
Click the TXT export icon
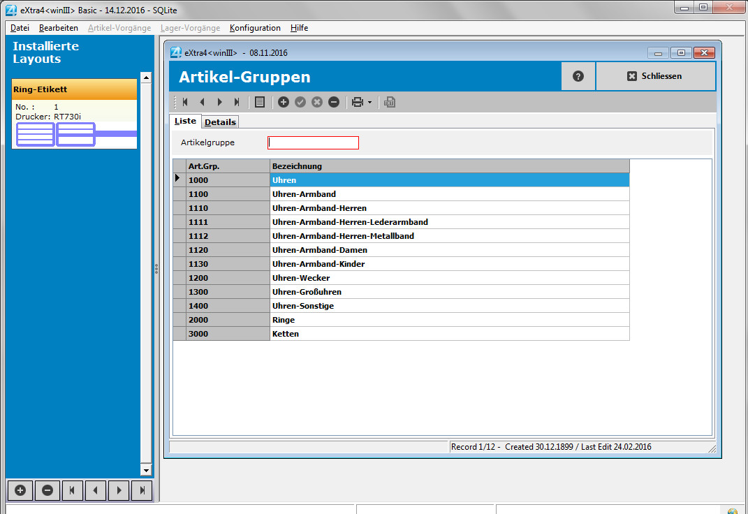pyautogui.click(x=390, y=102)
